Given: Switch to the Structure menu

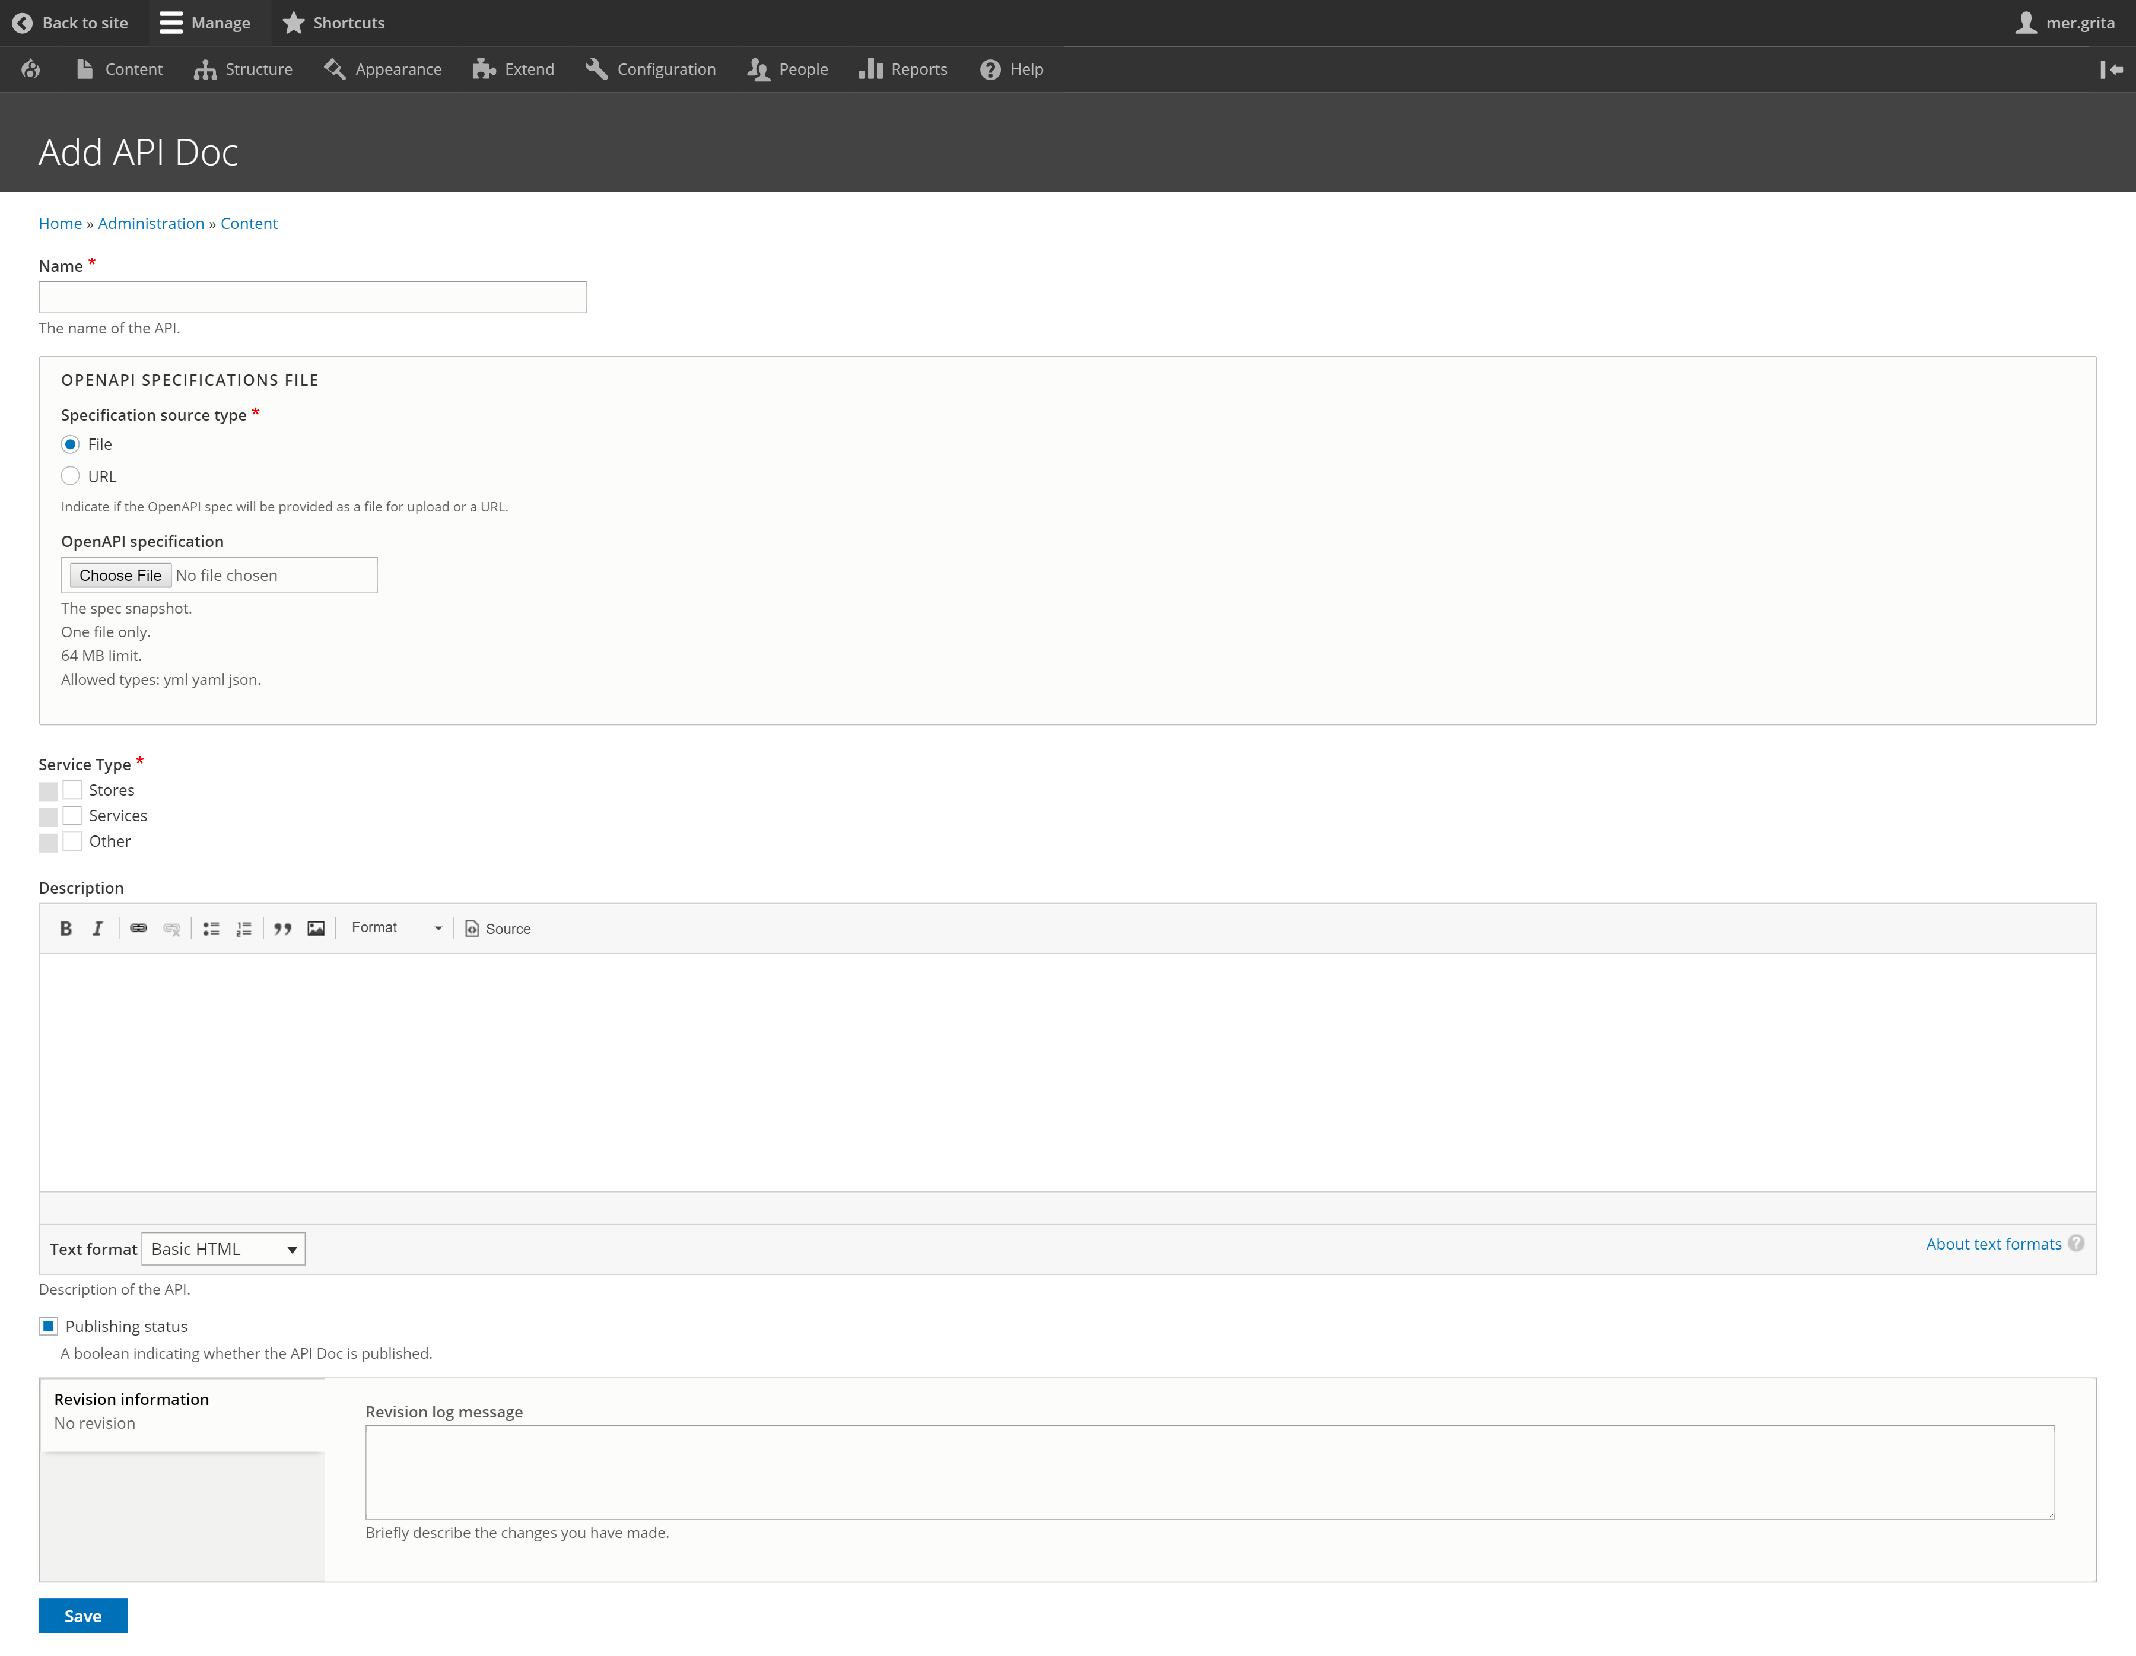Looking at the screenshot, I should [243, 68].
